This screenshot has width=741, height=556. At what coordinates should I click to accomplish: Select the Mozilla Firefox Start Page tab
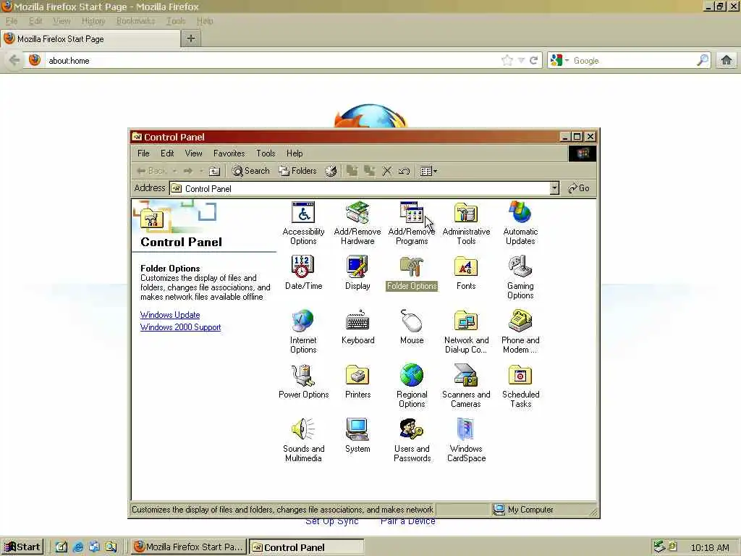tap(90, 39)
